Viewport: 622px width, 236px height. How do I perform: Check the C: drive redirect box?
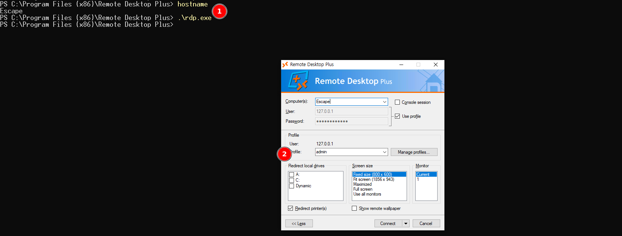coord(291,180)
